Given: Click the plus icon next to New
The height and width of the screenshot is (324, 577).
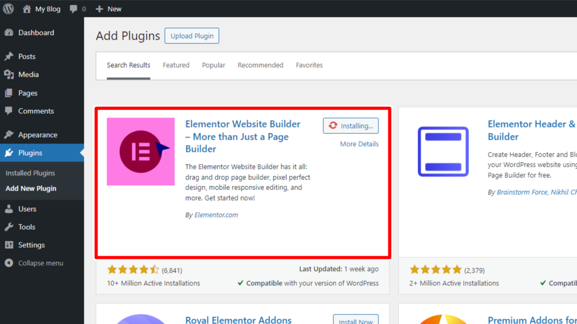Looking at the screenshot, I should 100,9.
